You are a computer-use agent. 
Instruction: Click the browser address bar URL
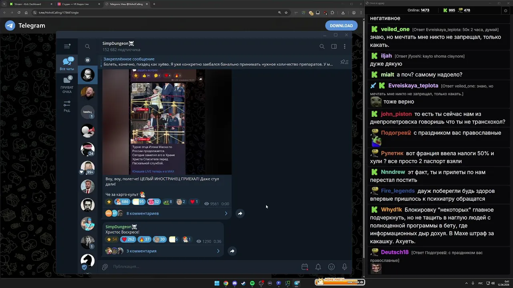(59, 12)
